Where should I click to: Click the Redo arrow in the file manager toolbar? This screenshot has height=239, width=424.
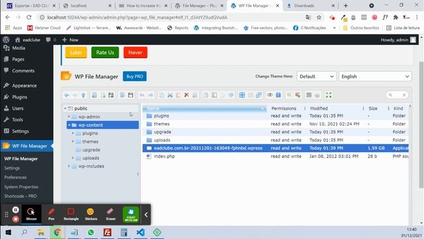(x=150, y=95)
